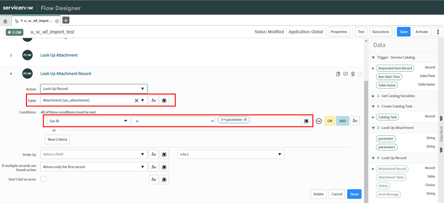
Task: Go to the Flow Designer home tab
Action: click(x=5, y=21)
